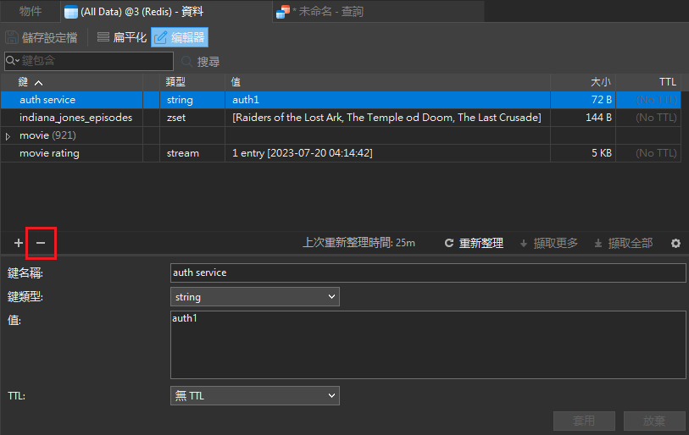Click the 搜尋 search button

(200, 61)
